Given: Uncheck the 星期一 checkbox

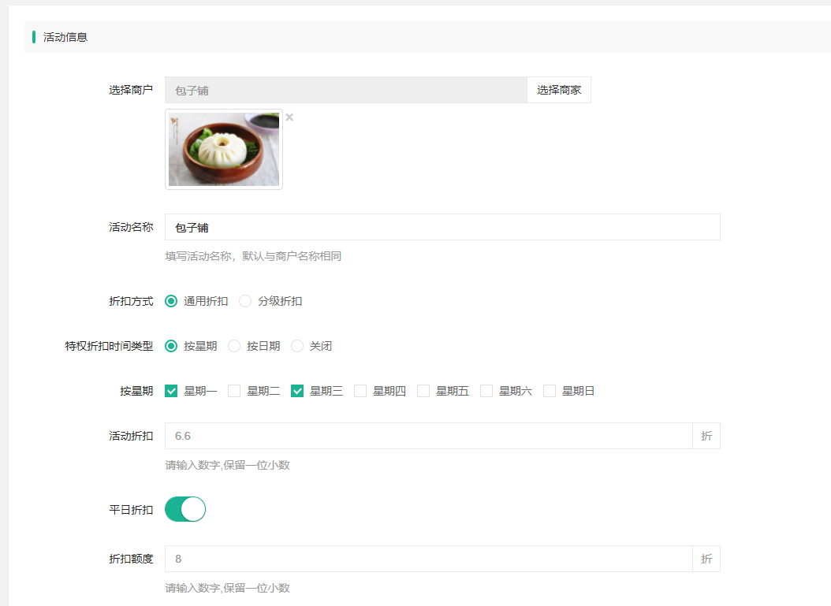Looking at the screenshot, I should (170, 391).
